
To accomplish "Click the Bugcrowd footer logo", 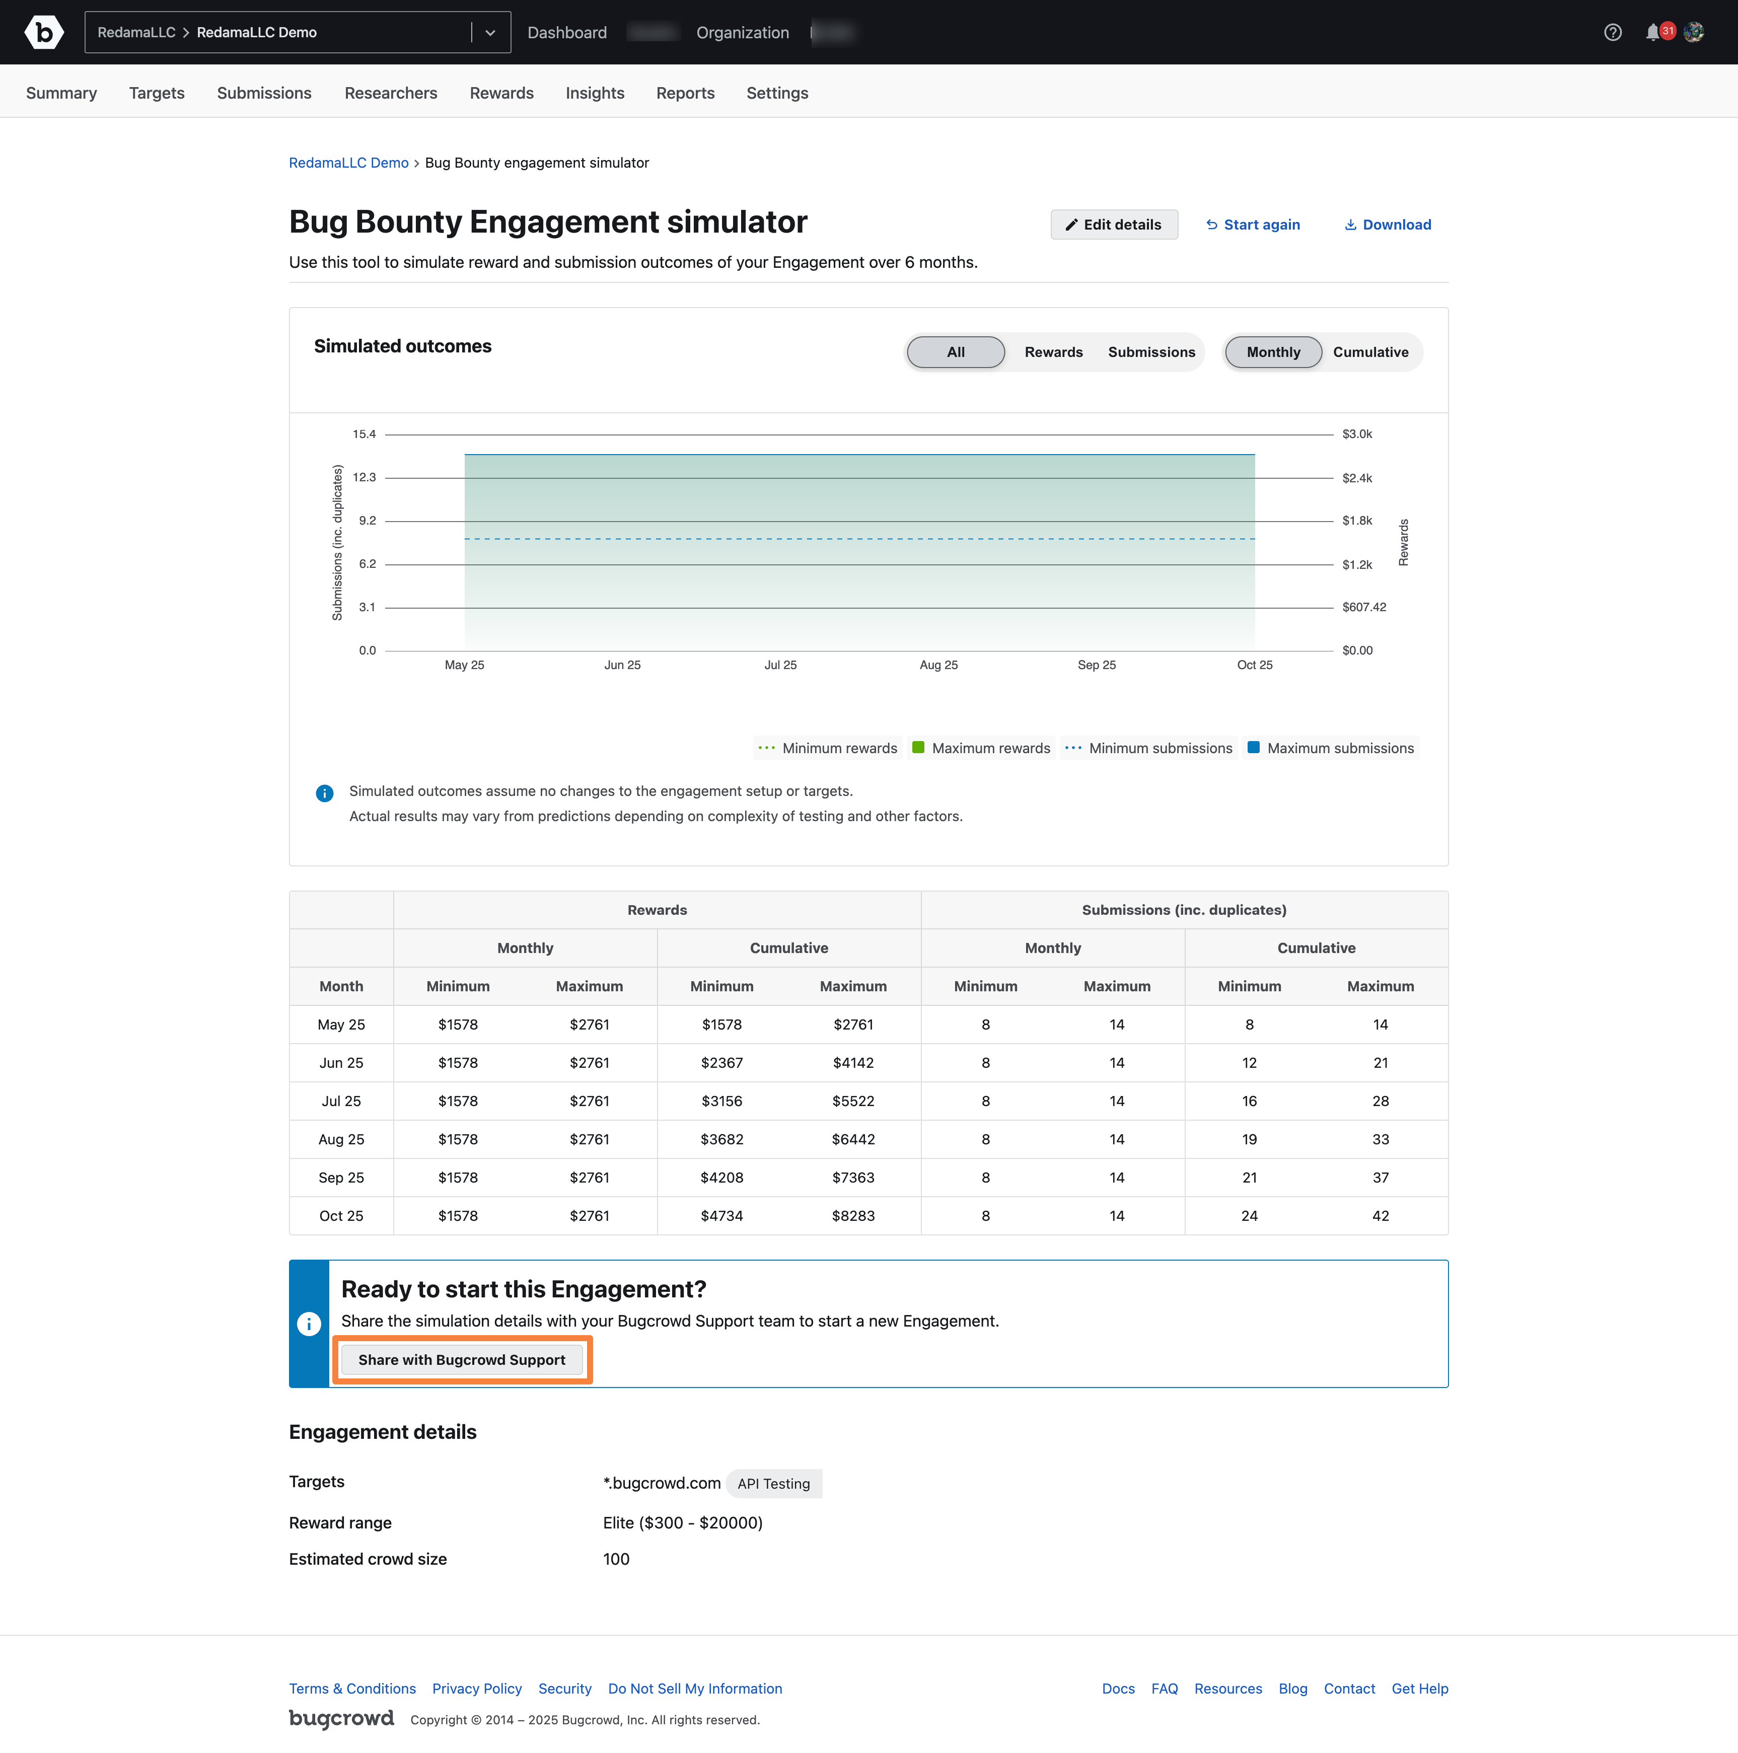I will click(341, 1719).
